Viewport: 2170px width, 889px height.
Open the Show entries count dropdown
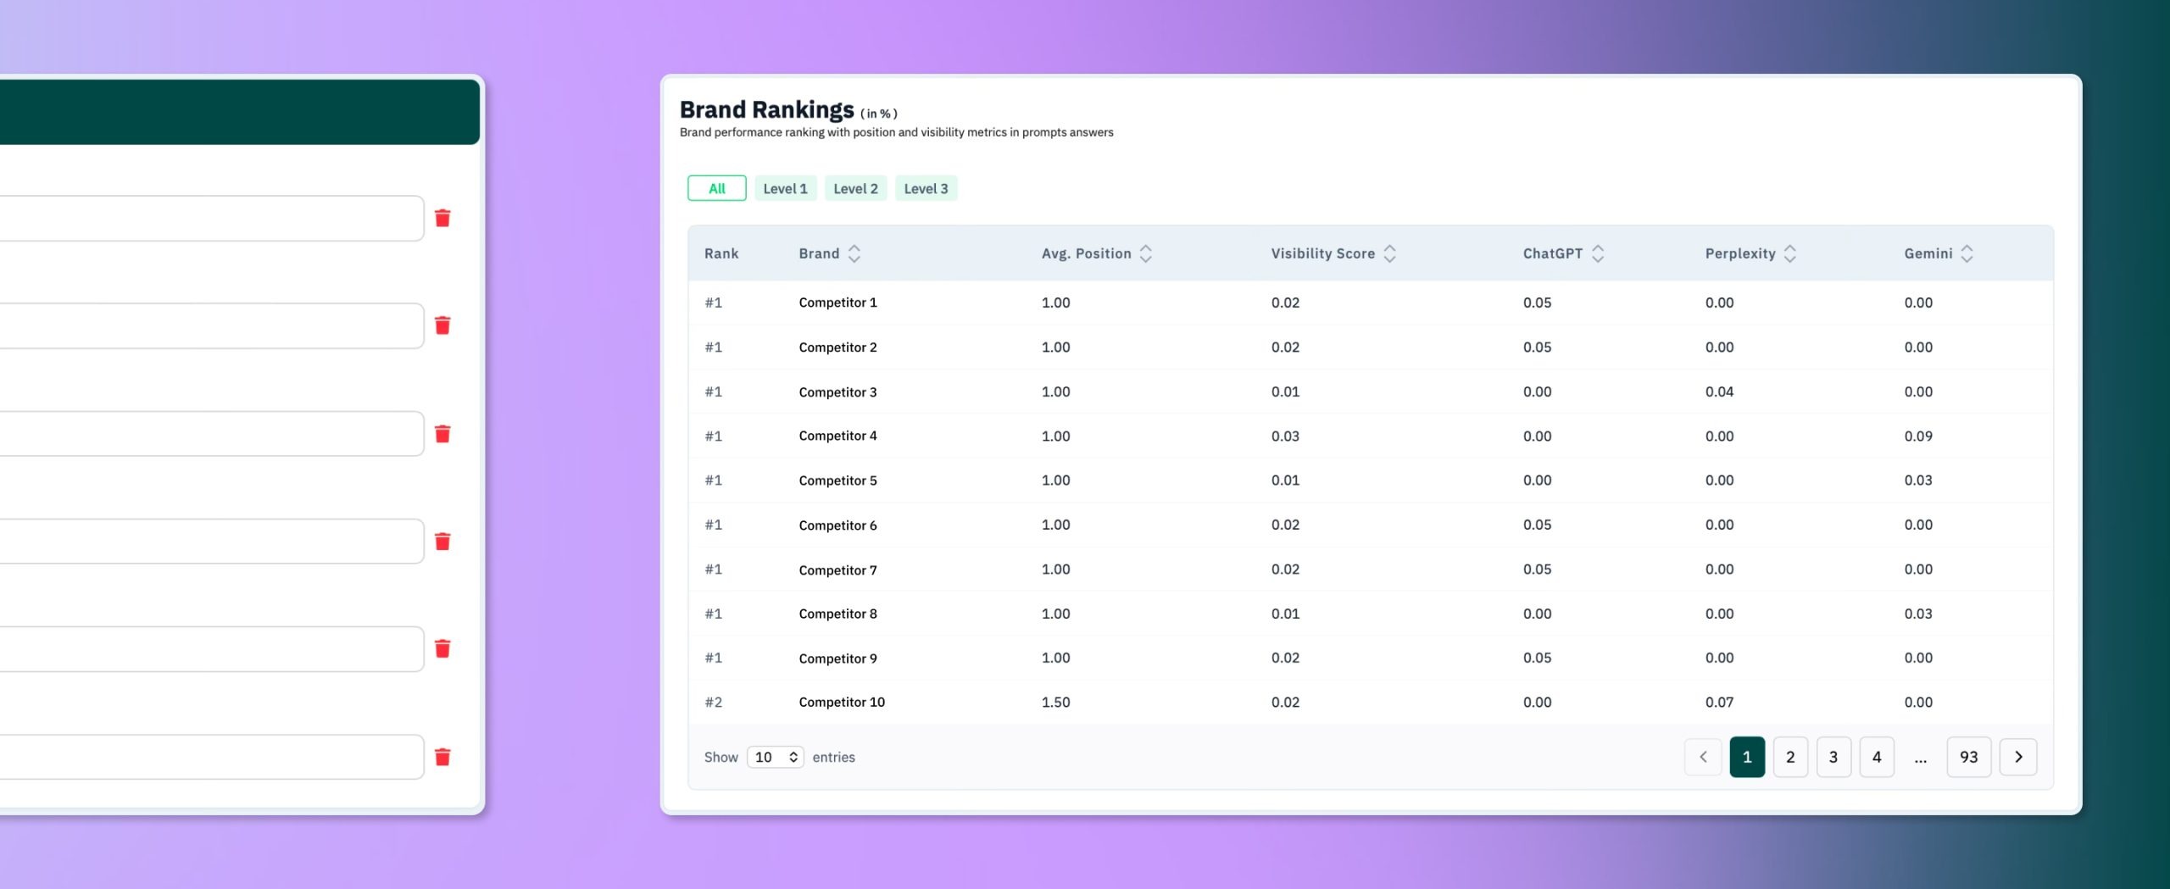point(776,757)
